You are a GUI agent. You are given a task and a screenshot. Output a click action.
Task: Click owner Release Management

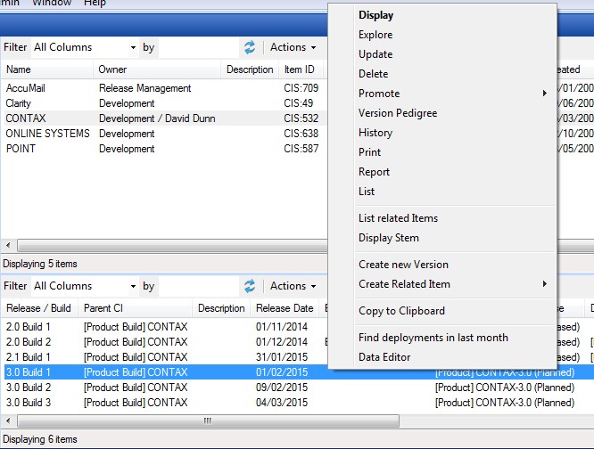pyautogui.click(x=145, y=88)
